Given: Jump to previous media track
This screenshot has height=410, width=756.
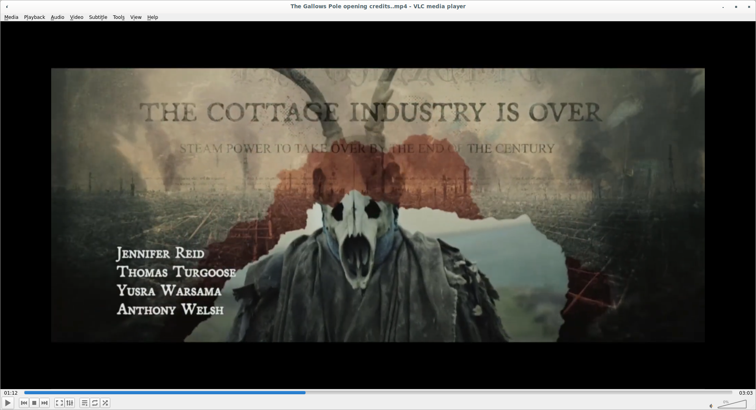Looking at the screenshot, I should coord(24,403).
